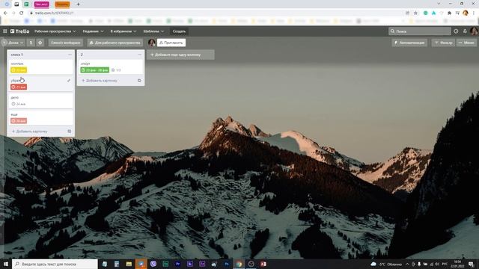
Task: Switch to the pink browser tab
Action: pyautogui.click(x=42, y=4)
